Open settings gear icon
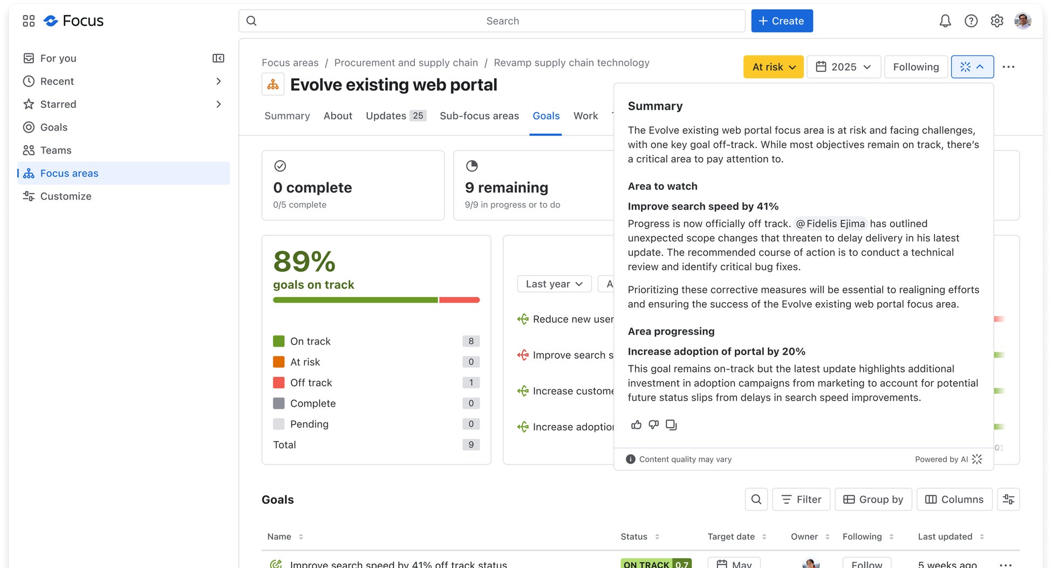Screen dimensions: 1052x568 996,21
